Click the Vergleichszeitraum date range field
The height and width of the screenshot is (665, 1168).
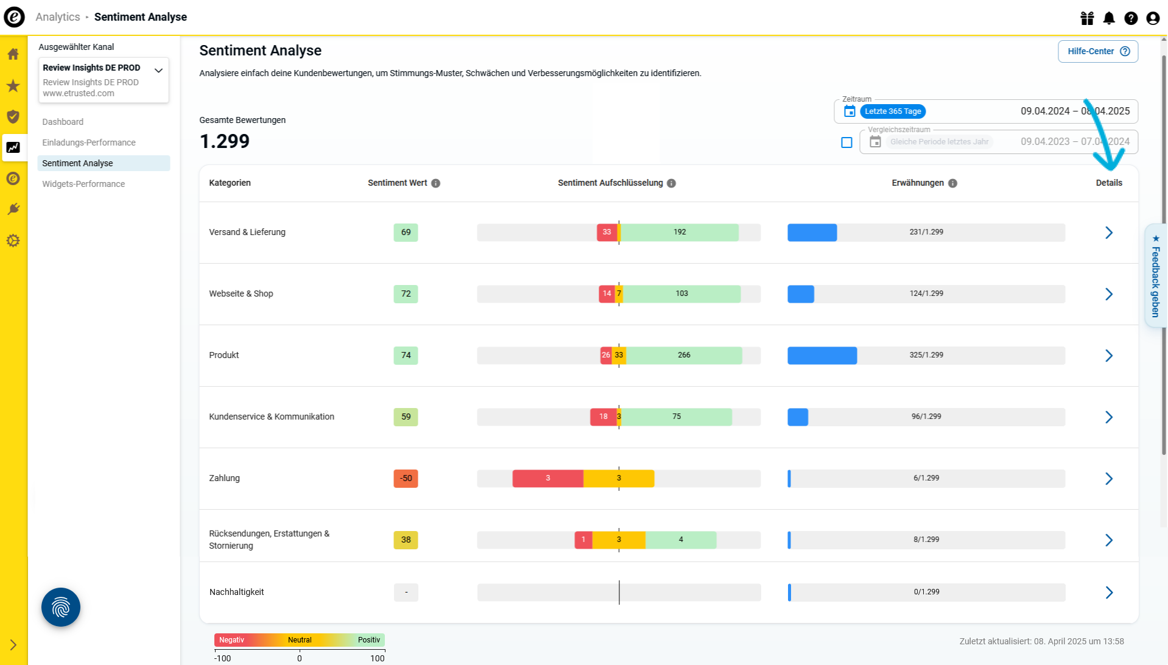coord(999,142)
